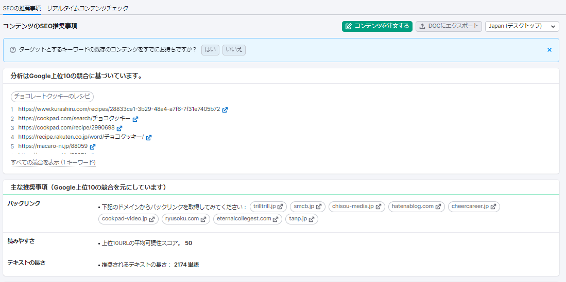The width and height of the screenshot is (566, 282).
Task: Click the help question mark icon in banner
Action: 13,50
